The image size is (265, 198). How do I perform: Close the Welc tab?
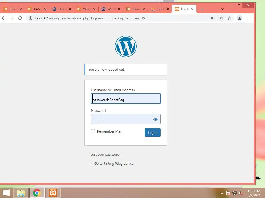point(94,9)
